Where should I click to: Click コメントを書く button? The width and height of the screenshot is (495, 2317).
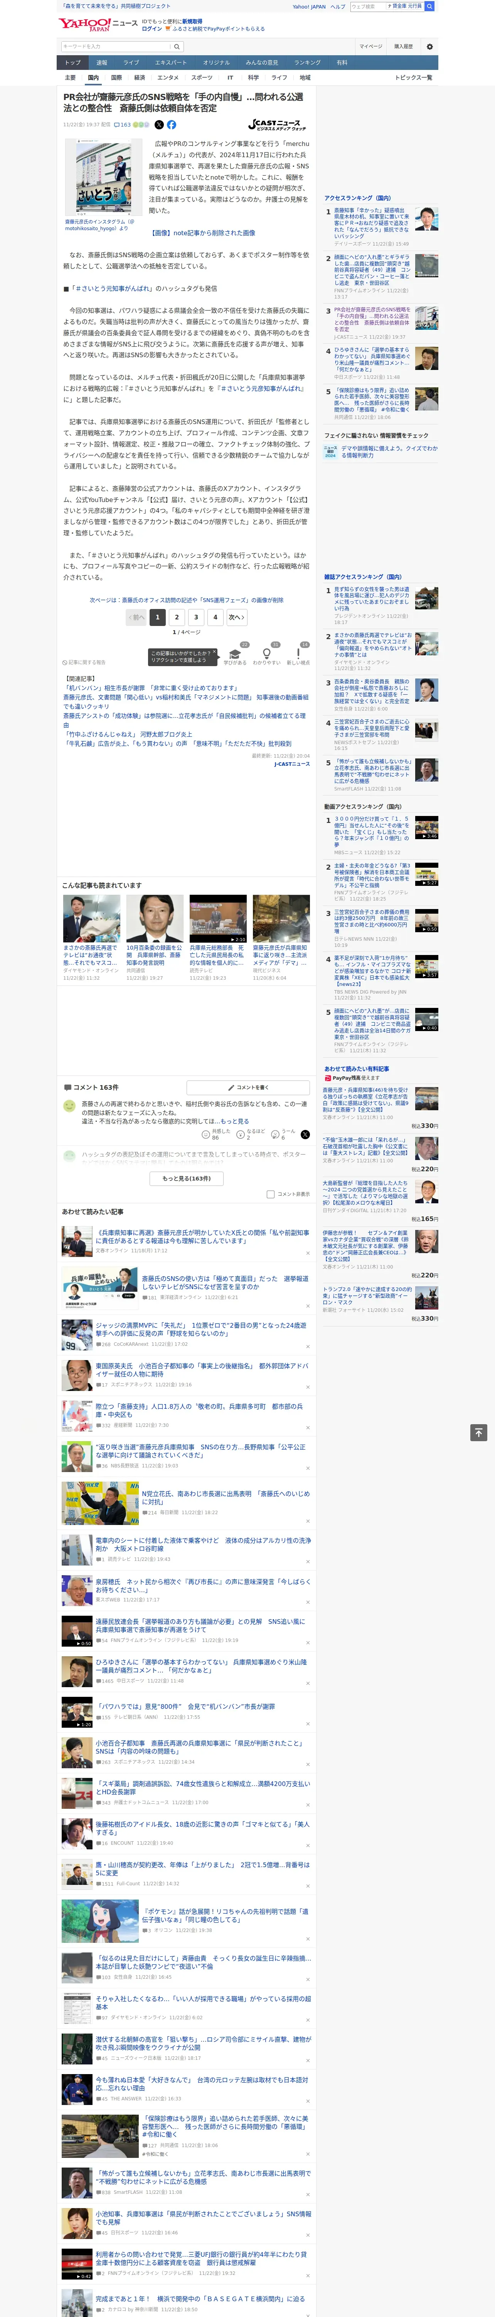coord(248,1087)
